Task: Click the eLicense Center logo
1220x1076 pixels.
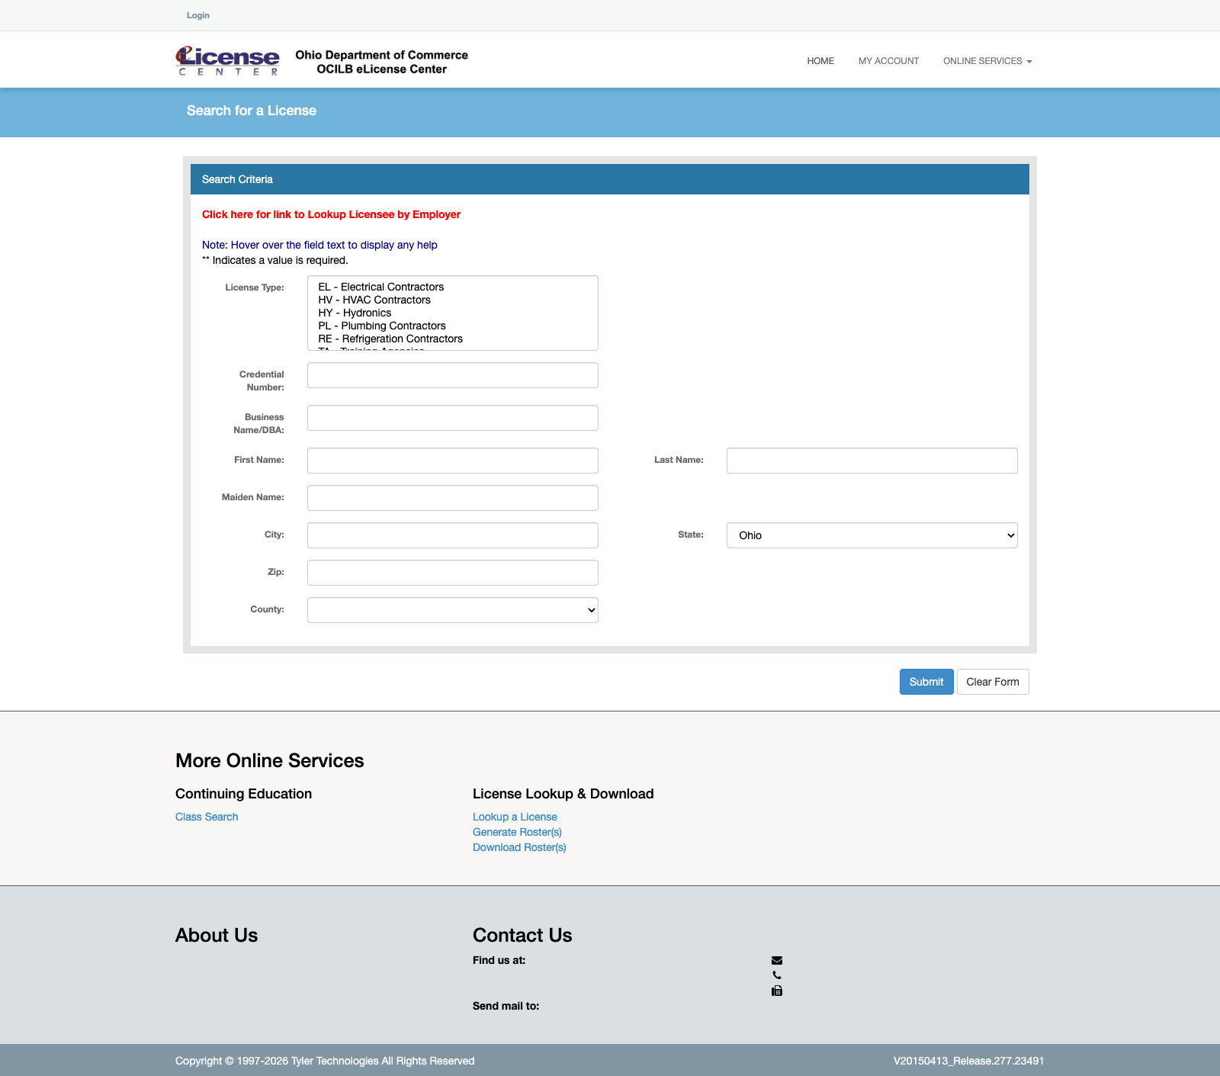Action: pos(227,61)
